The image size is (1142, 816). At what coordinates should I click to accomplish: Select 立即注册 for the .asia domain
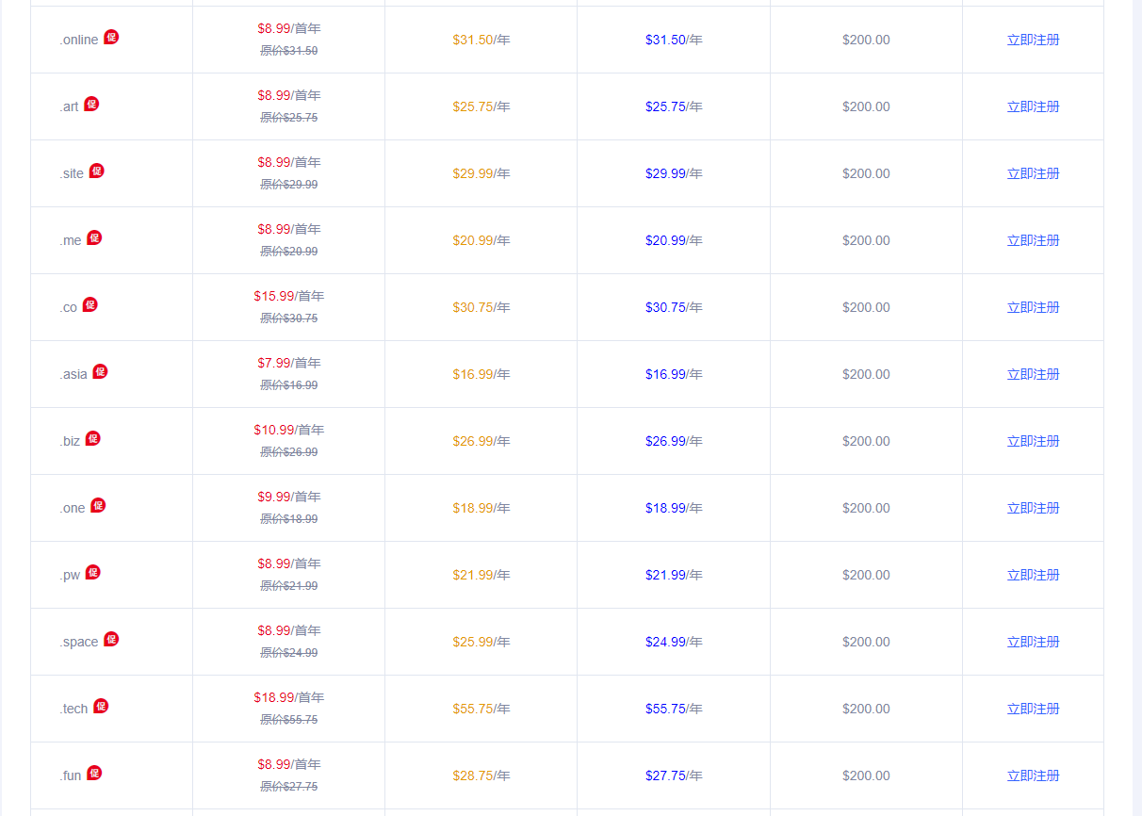click(x=1033, y=374)
